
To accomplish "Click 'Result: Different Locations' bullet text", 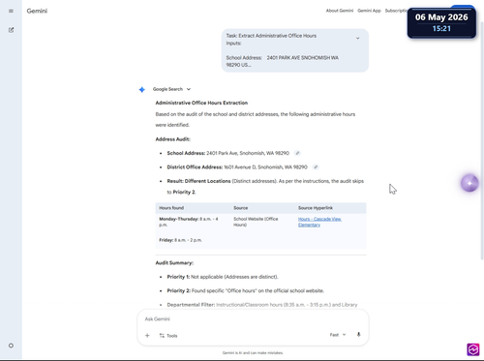I will pyautogui.click(x=265, y=187).
